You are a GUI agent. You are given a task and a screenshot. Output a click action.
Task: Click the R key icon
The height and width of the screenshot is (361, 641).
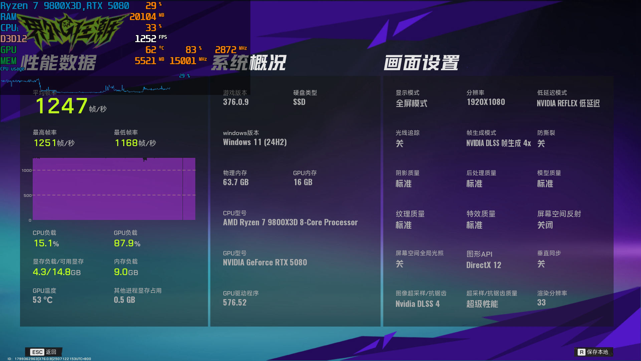pyautogui.click(x=581, y=352)
